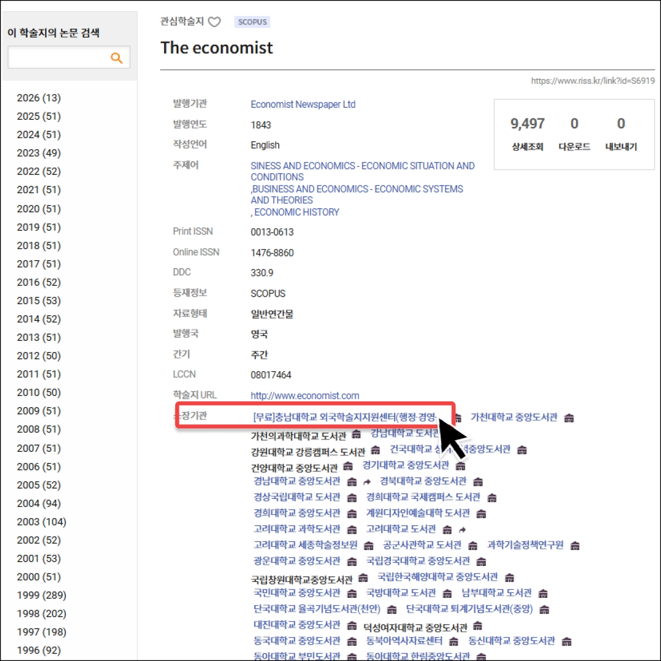Select year 2004 (94) in list
The height and width of the screenshot is (661, 661).
(39, 503)
